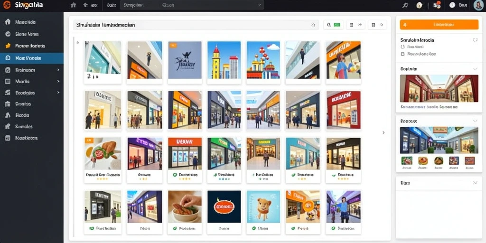Click the building icon in the left sidebar
The height and width of the screenshot is (243, 486).
pyautogui.click(x=8, y=104)
